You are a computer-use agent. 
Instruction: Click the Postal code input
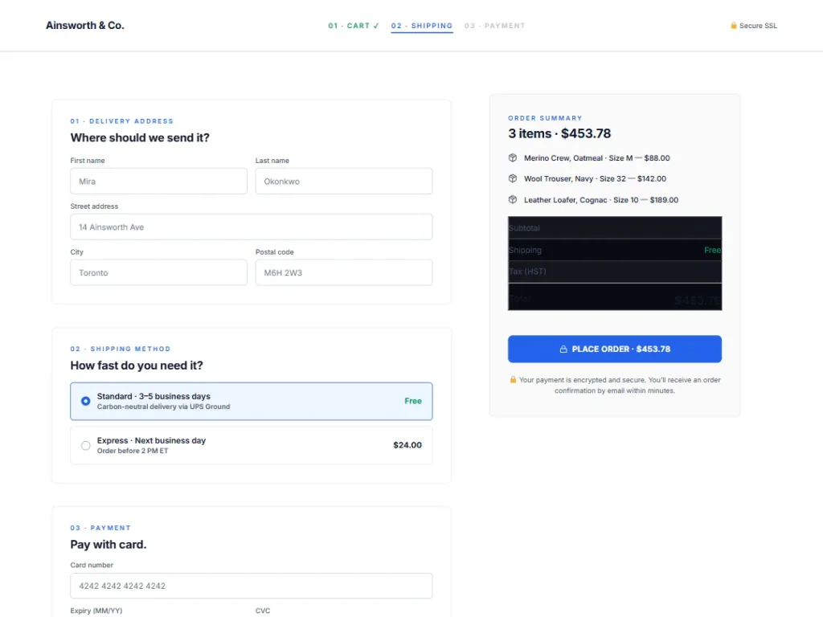pyautogui.click(x=344, y=272)
